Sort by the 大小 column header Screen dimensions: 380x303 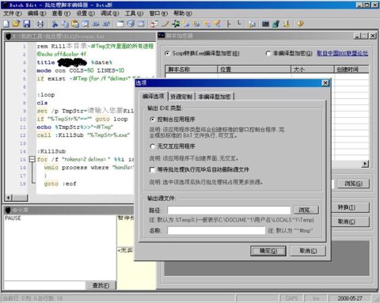click(313, 70)
